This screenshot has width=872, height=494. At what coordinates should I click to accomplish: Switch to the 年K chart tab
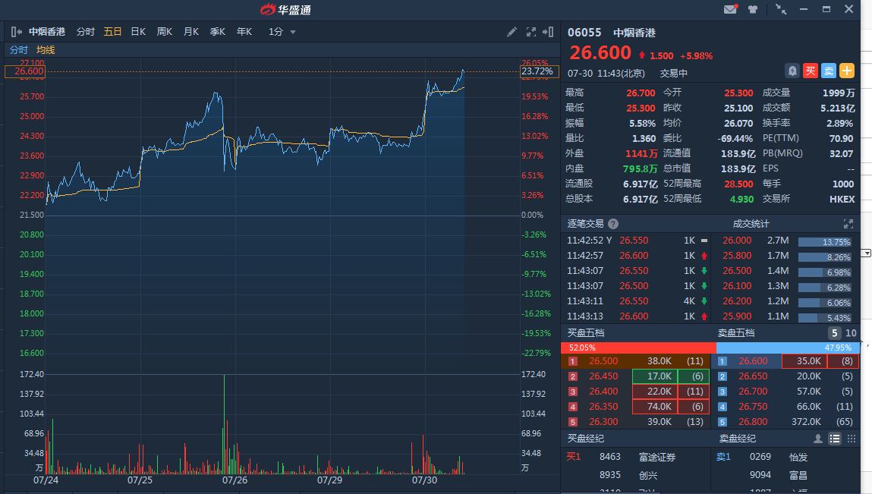[244, 32]
